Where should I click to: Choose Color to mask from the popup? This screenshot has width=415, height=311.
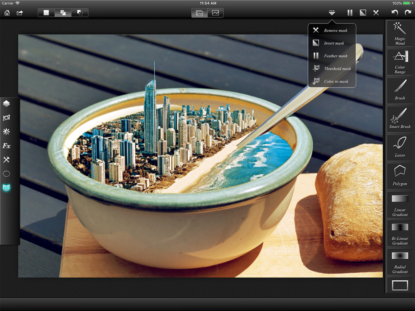pyautogui.click(x=332, y=81)
